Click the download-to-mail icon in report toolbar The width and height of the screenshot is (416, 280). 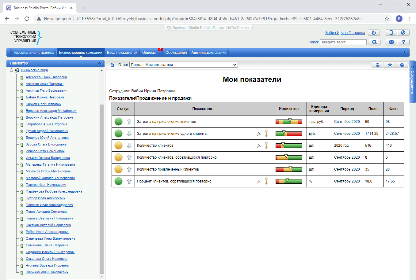378,65
